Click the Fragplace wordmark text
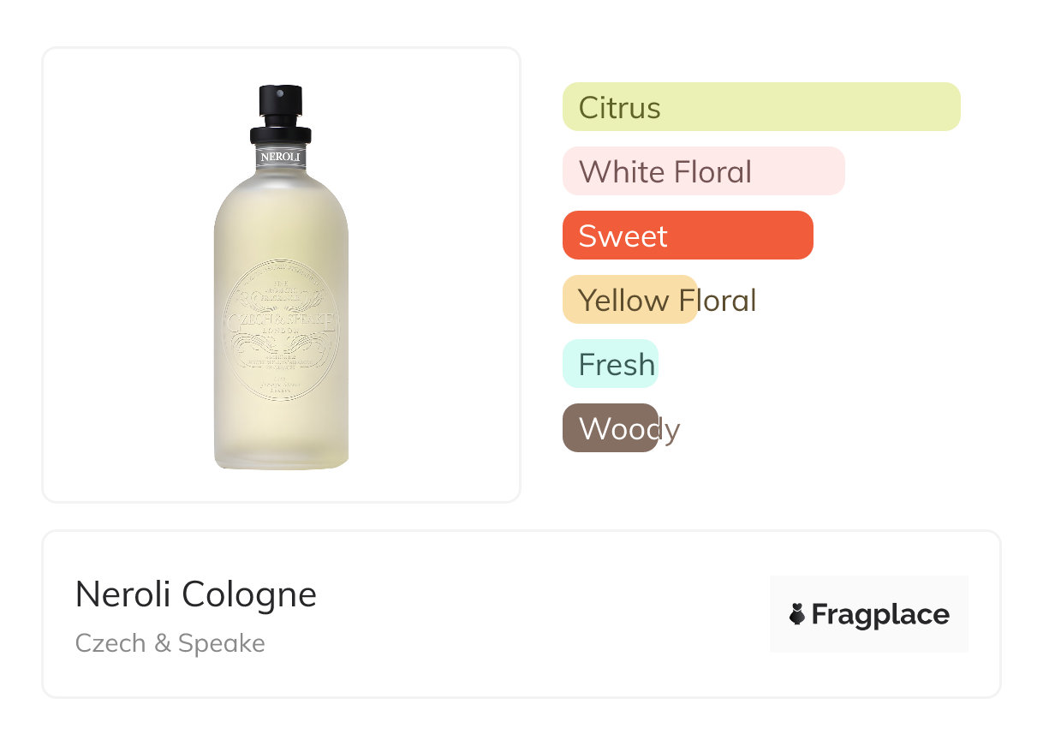Viewport: 1043px width, 740px height. (x=880, y=615)
